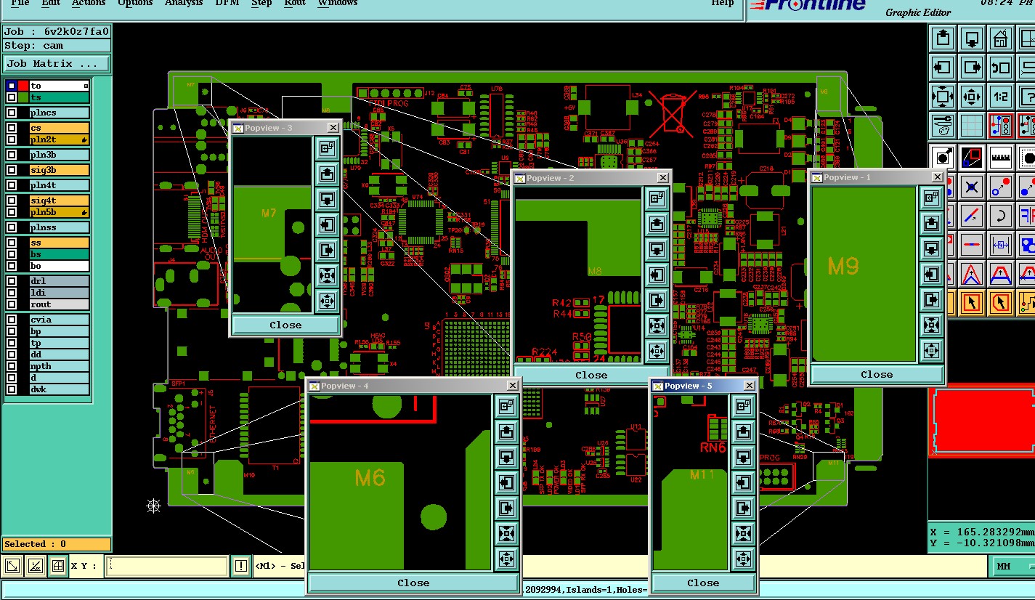Screen dimensions: 1035x600
Task: Select the 1:2 zoom scale icon
Action: click(1001, 97)
